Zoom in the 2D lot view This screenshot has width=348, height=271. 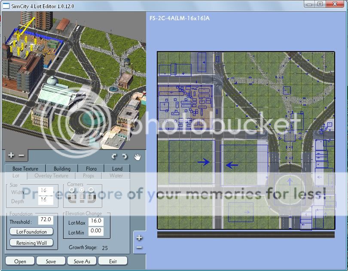coord(139,238)
